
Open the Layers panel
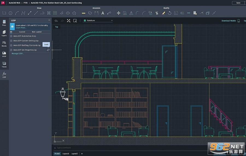click(4, 33)
